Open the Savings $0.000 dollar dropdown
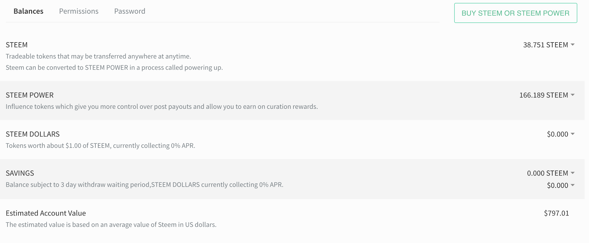 [x=572, y=185]
